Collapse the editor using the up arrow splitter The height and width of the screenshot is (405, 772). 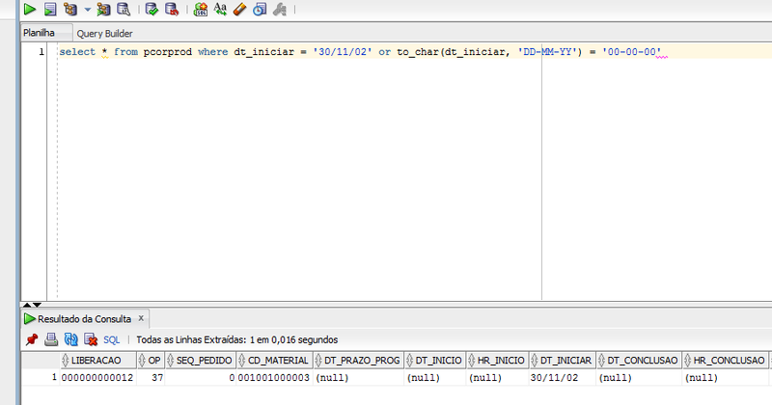coord(27,305)
